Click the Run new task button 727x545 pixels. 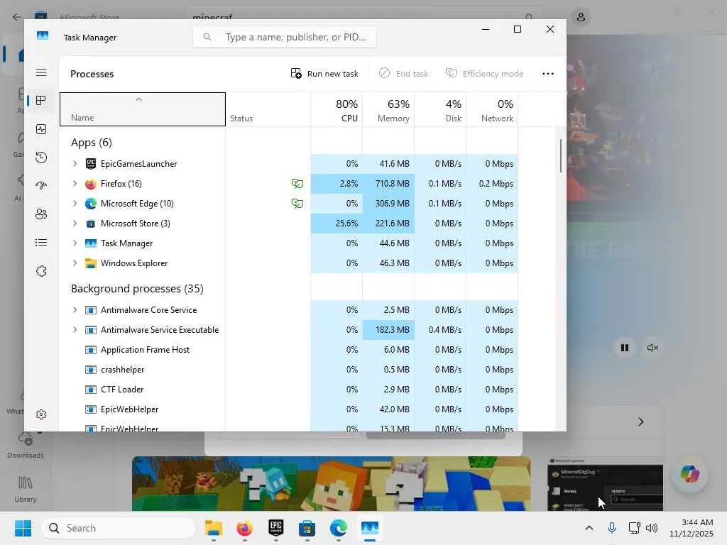coord(324,74)
